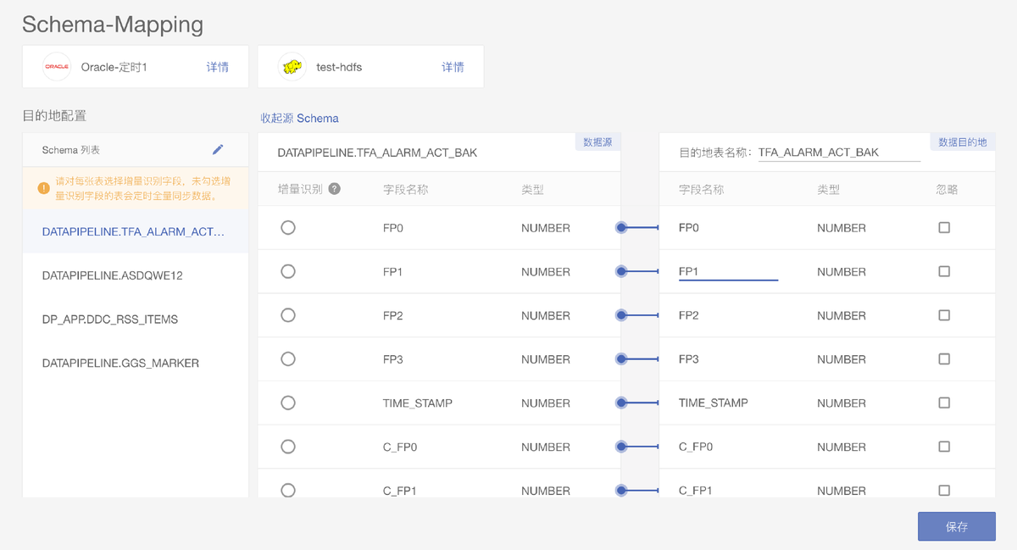Click the FP3 mapping connector dot
This screenshot has height=550, width=1017.
pos(621,359)
